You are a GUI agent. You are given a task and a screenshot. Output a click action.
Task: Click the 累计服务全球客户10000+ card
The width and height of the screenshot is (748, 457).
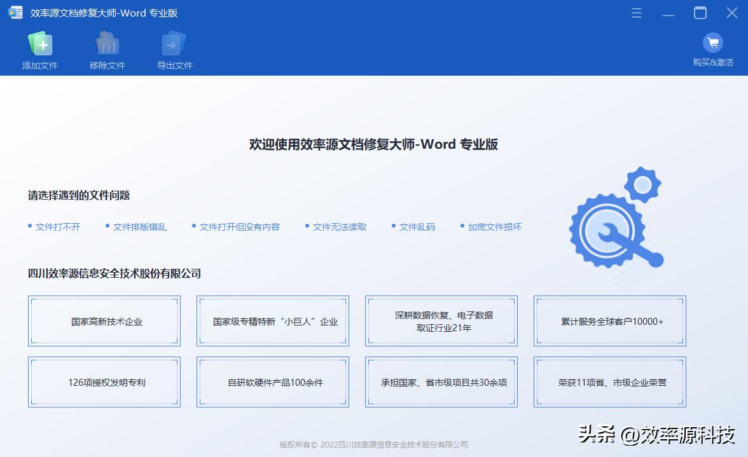point(609,320)
